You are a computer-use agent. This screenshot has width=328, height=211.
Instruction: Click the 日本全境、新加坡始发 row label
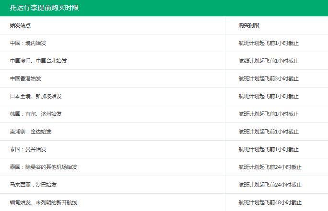(36, 96)
